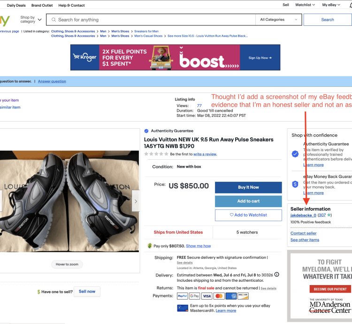Click seller feedback star icon
The width and height of the screenshot is (352, 324).
coord(329,215)
